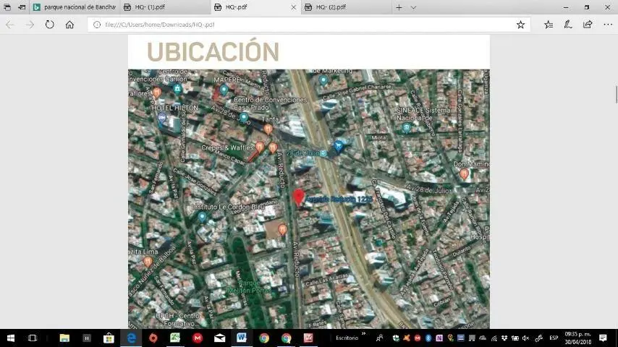Click the 'HOTEL HILTON' map label
618x347 pixels.
click(175, 108)
